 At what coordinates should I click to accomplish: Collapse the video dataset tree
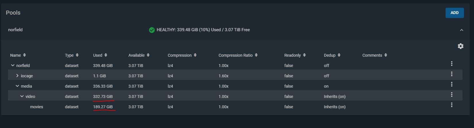coord(22,96)
